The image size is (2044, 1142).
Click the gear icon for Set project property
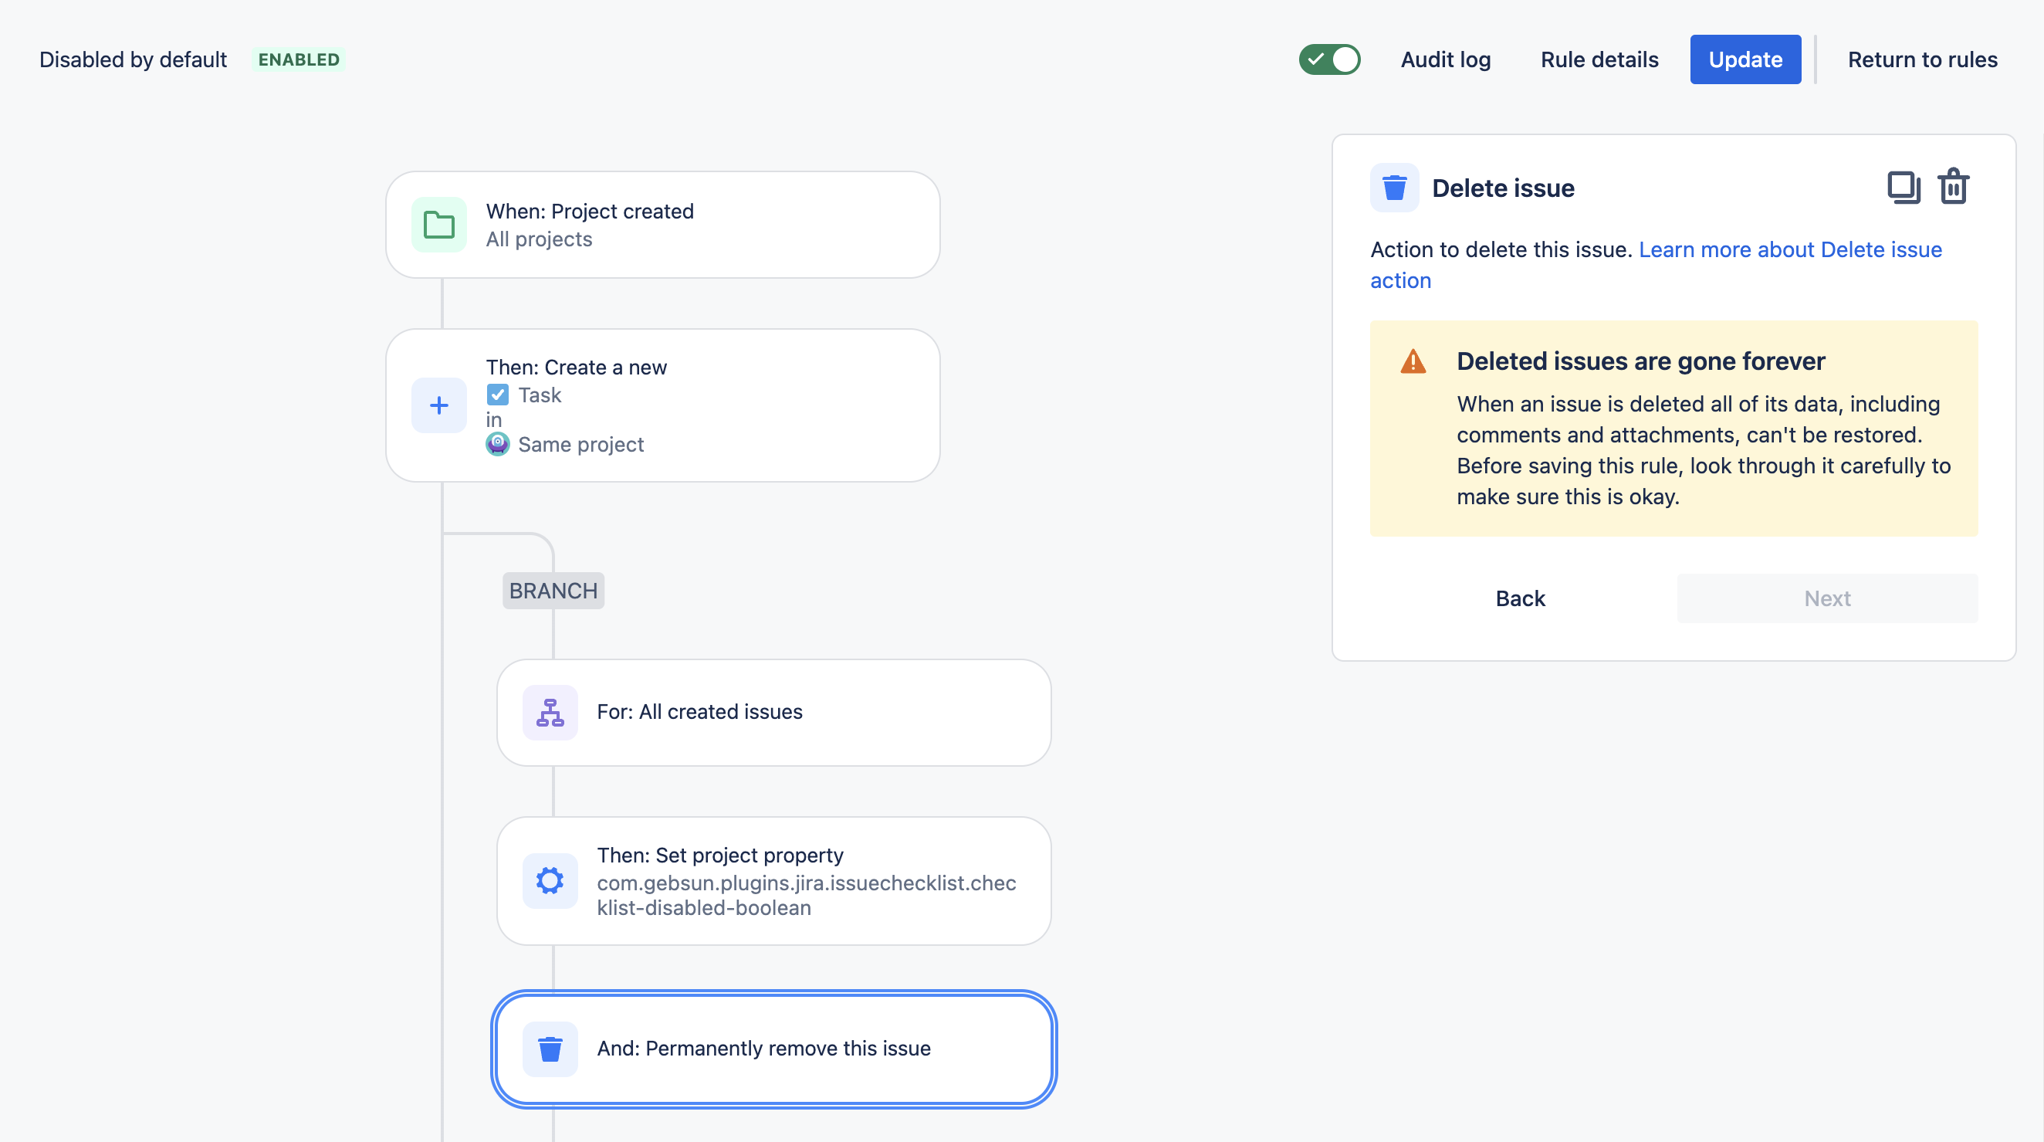click(550, 880)
